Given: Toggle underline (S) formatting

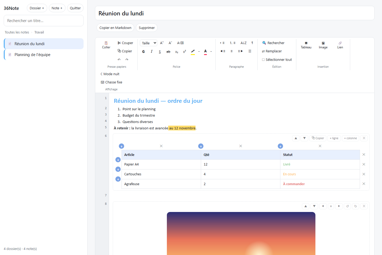Looking at the screenshot, I should click(160, 52).
